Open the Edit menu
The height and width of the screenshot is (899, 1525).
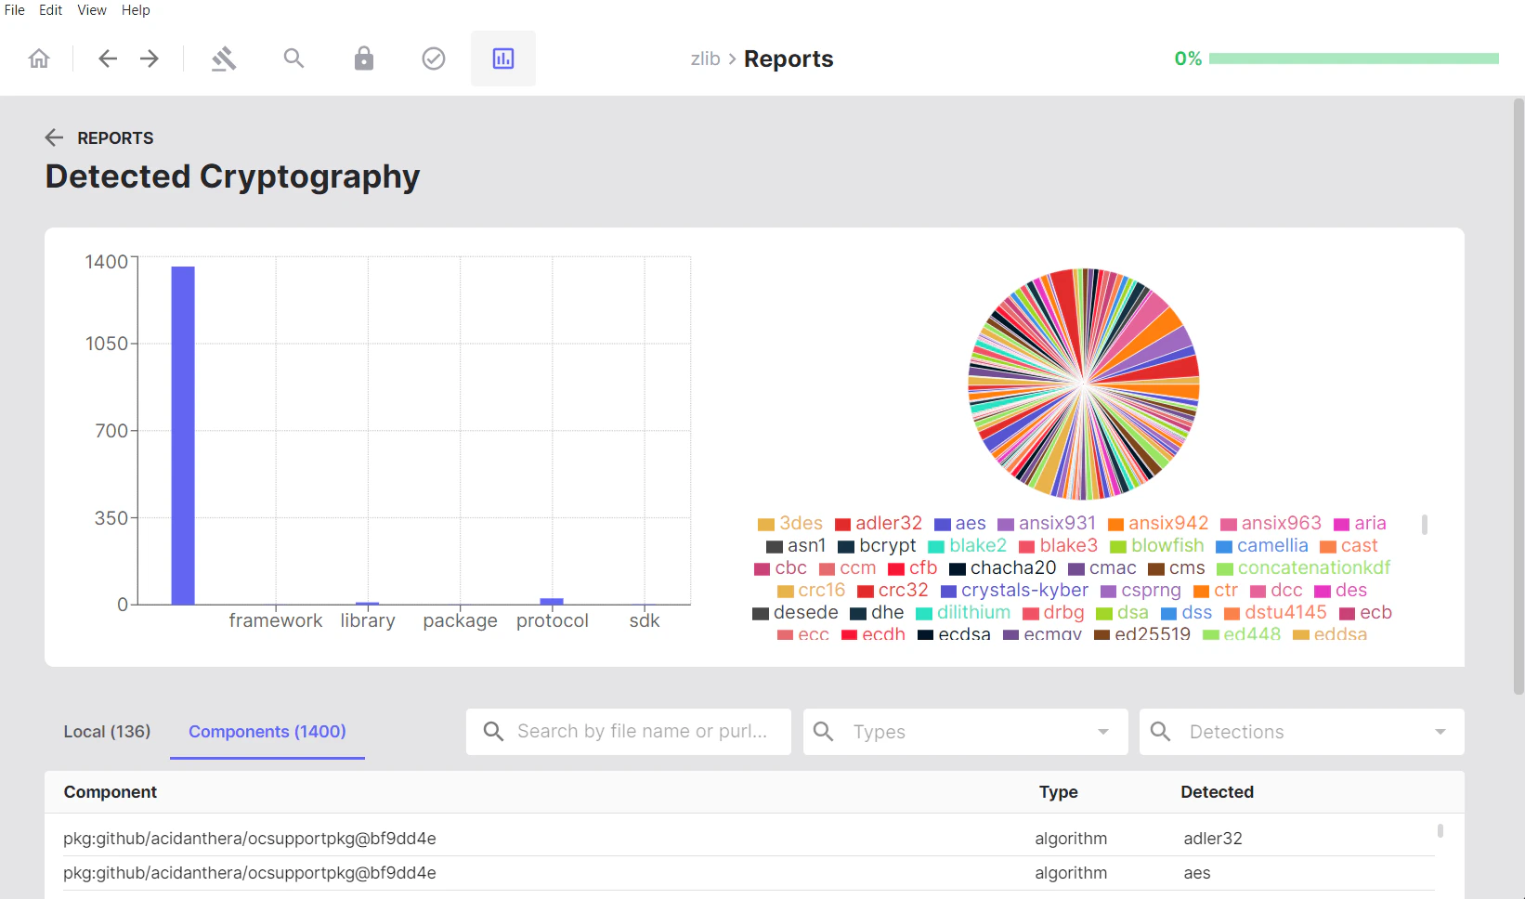tap(50, 10)
